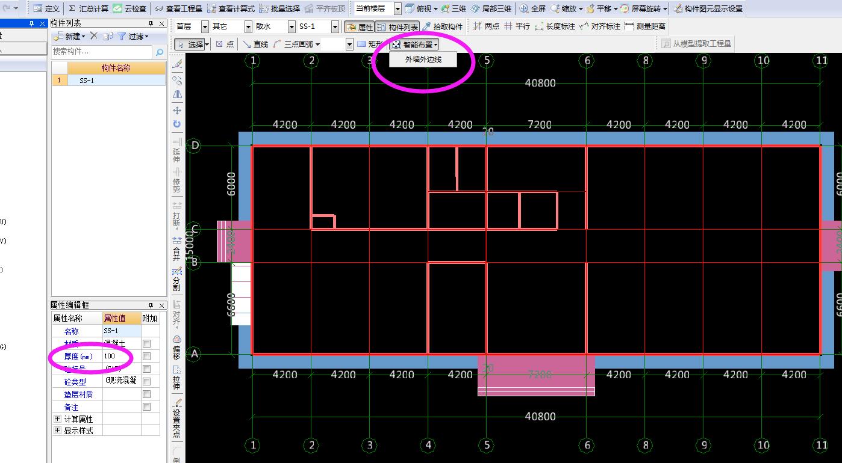The width and height of the screenshot is (842, 463).
Task: Select the 点 point drawing tool
Action: (x=225, y=44)
